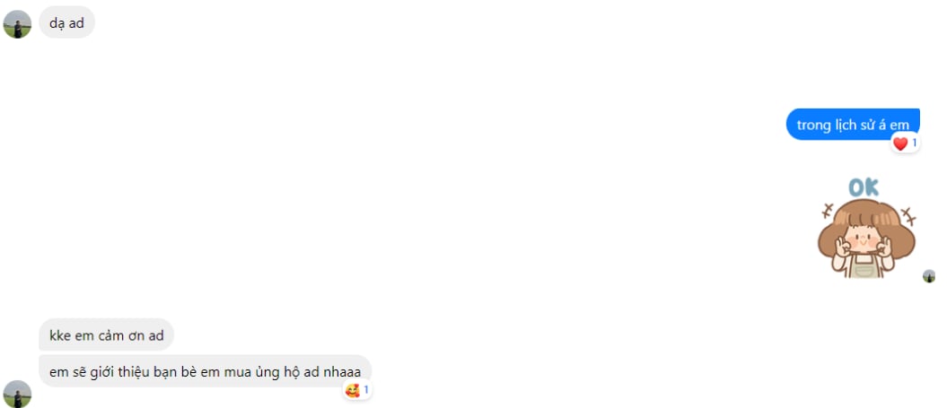This screenshot has width=947, height=408.
Task: Click the red heart reaction emoji
Action: click(x=900, y=143)
